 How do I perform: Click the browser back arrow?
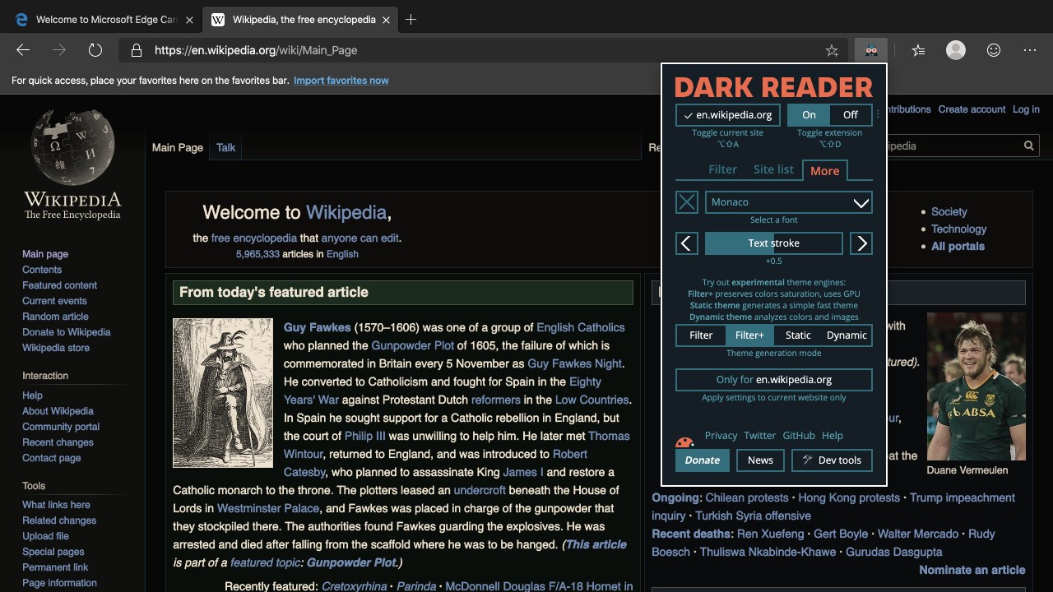coord(23,50)
